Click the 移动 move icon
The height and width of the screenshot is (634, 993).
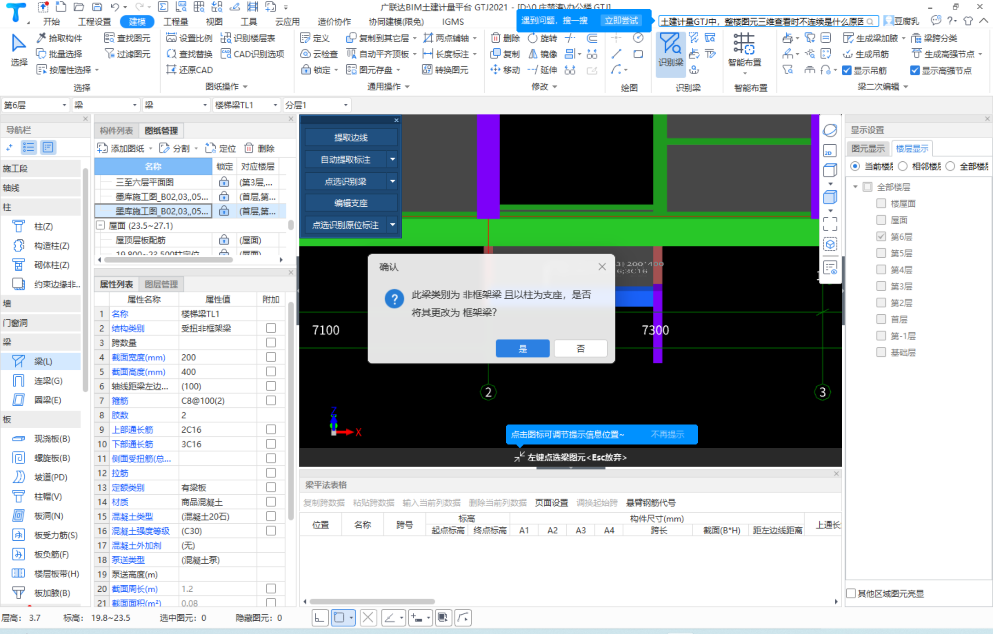click(x=496, y=70)
